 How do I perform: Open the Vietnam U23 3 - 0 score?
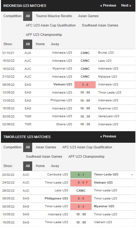pos(85,85)
